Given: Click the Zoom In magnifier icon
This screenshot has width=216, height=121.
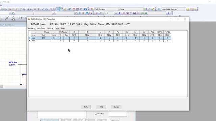Looking at the screenshot, I should [24, 9].
